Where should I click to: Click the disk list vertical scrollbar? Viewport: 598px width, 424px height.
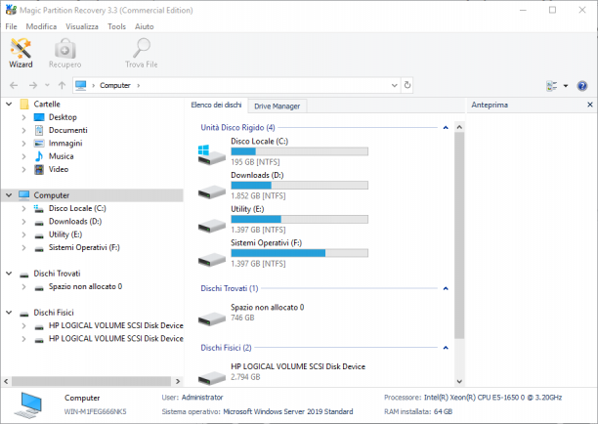(459, 235)
